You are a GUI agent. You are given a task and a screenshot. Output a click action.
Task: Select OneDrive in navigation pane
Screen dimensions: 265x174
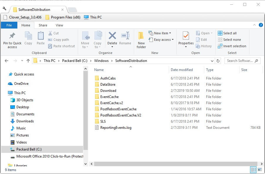(x=18, y=84)
